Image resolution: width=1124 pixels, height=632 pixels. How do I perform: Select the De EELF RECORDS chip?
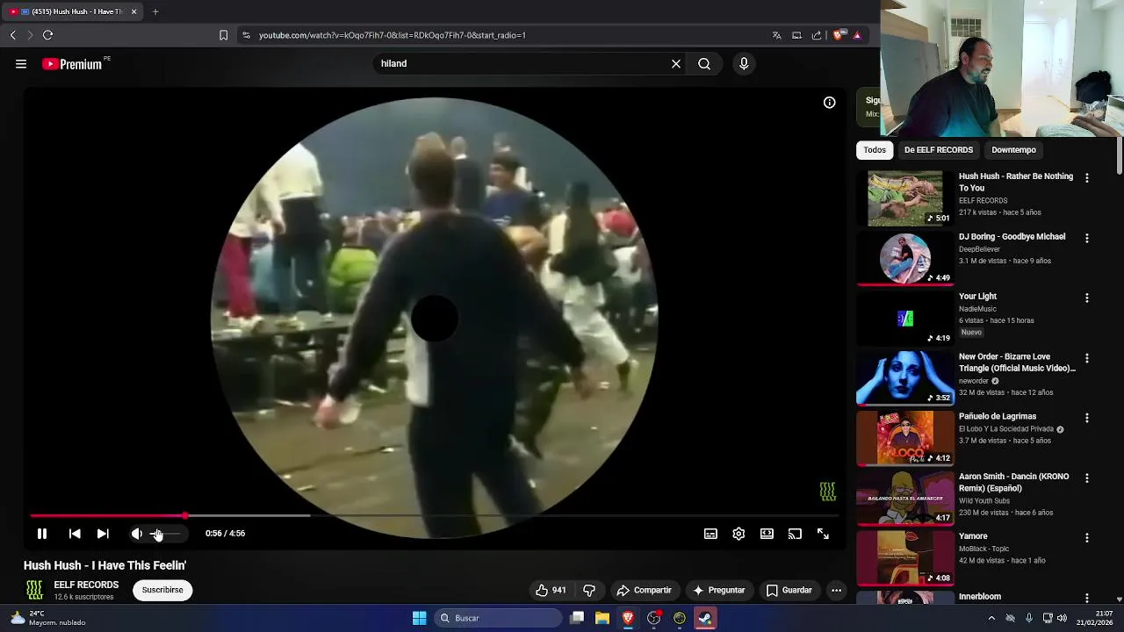(x=939, y=150)
